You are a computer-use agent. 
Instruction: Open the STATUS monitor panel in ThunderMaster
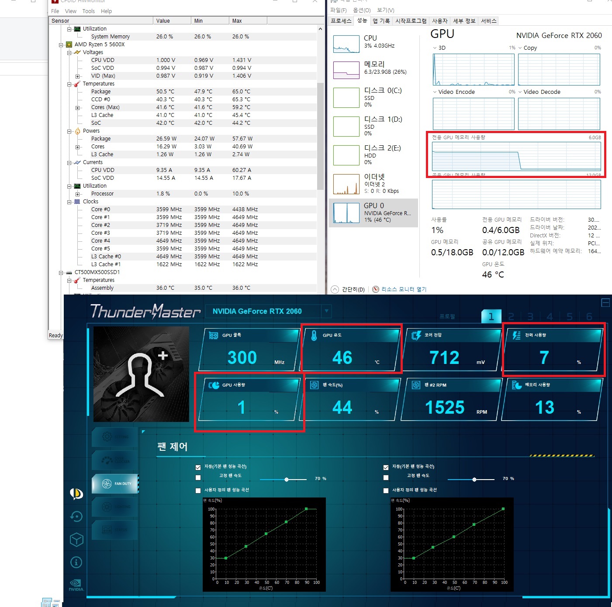[x=115, y=530]
